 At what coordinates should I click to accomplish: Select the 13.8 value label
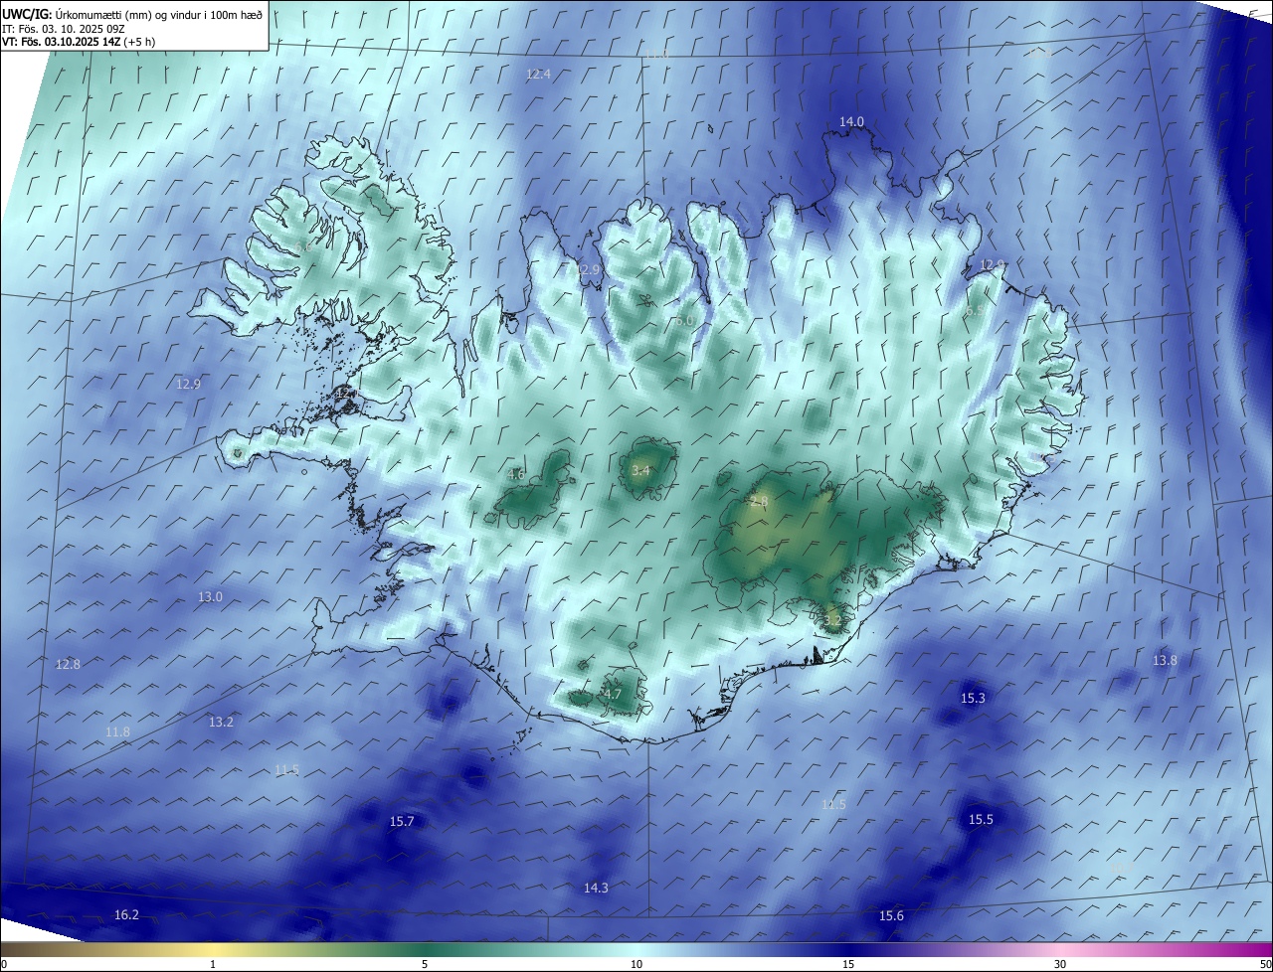point(1165,661)
